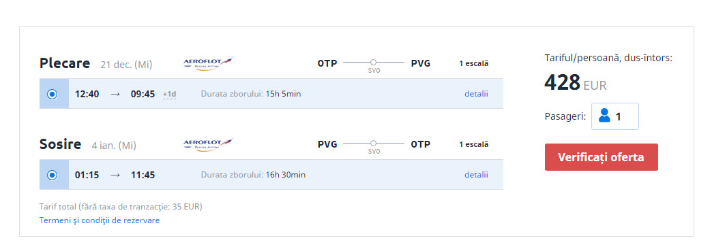Open the Pasageri count selector
The height and width of the screenshot is (251, 712).
coord(615,116)
